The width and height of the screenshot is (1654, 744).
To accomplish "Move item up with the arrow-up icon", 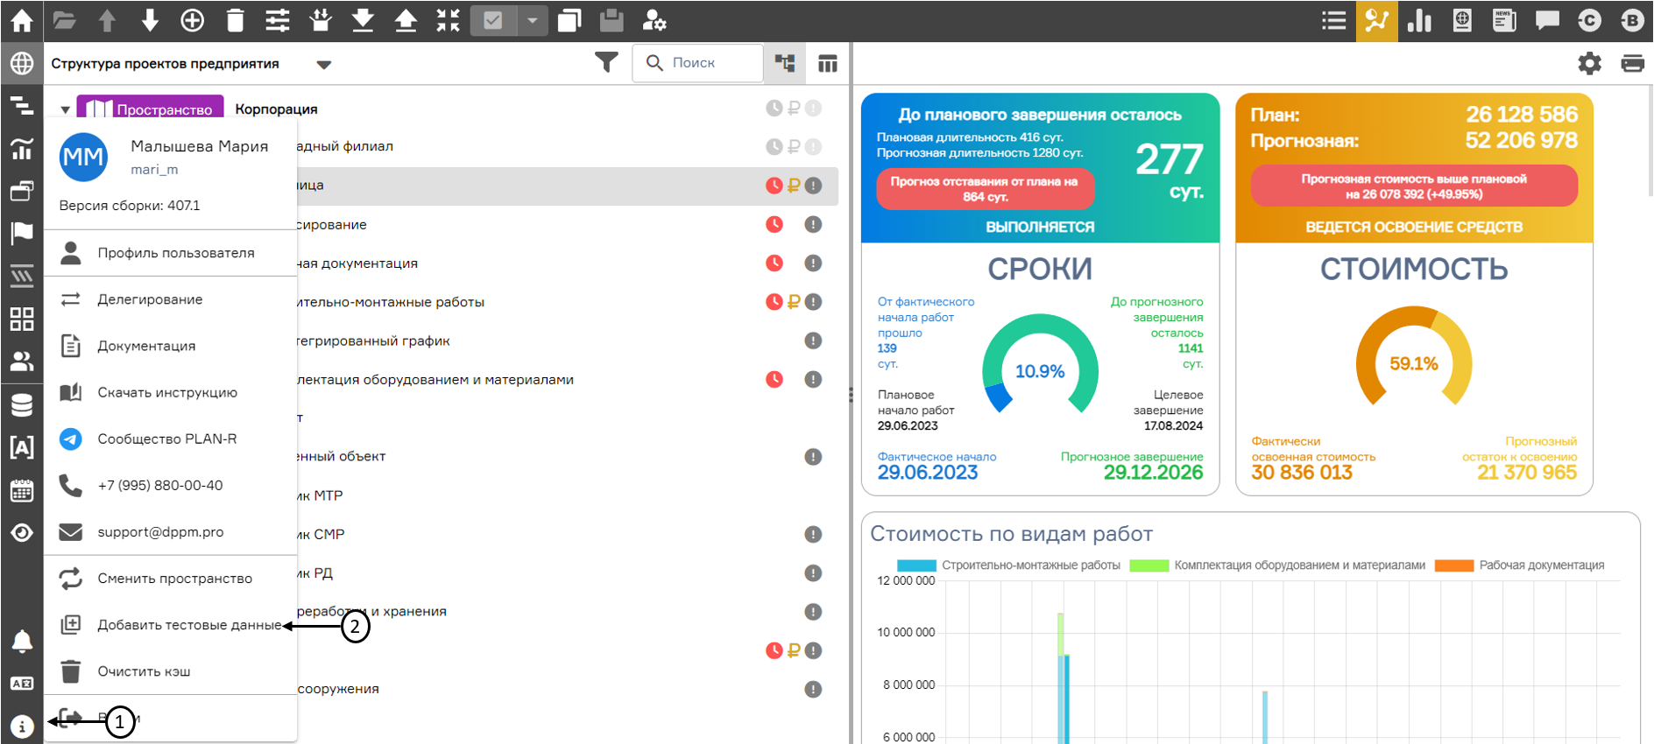I will pyautogui.click(x=107, y=20).
